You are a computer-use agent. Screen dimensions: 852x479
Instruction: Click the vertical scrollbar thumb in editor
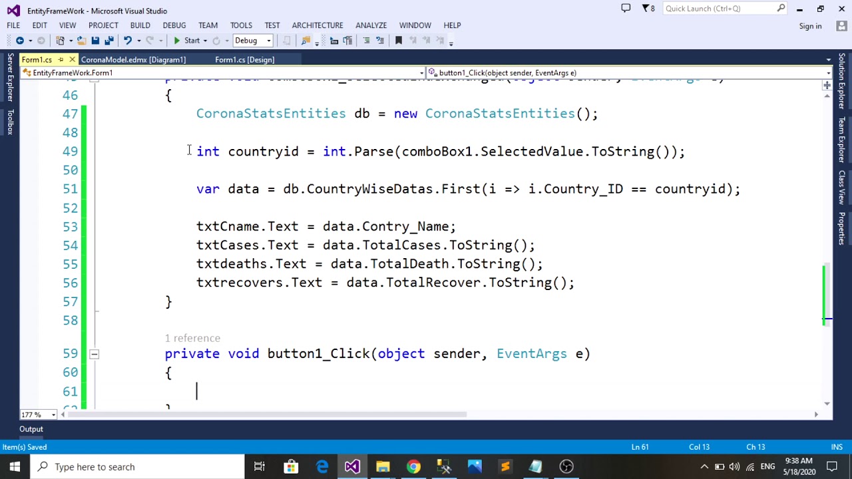[x=827, y=293]
